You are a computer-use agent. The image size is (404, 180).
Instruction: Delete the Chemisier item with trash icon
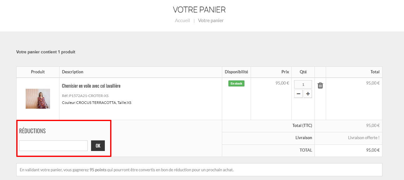[x=320, y=85]
